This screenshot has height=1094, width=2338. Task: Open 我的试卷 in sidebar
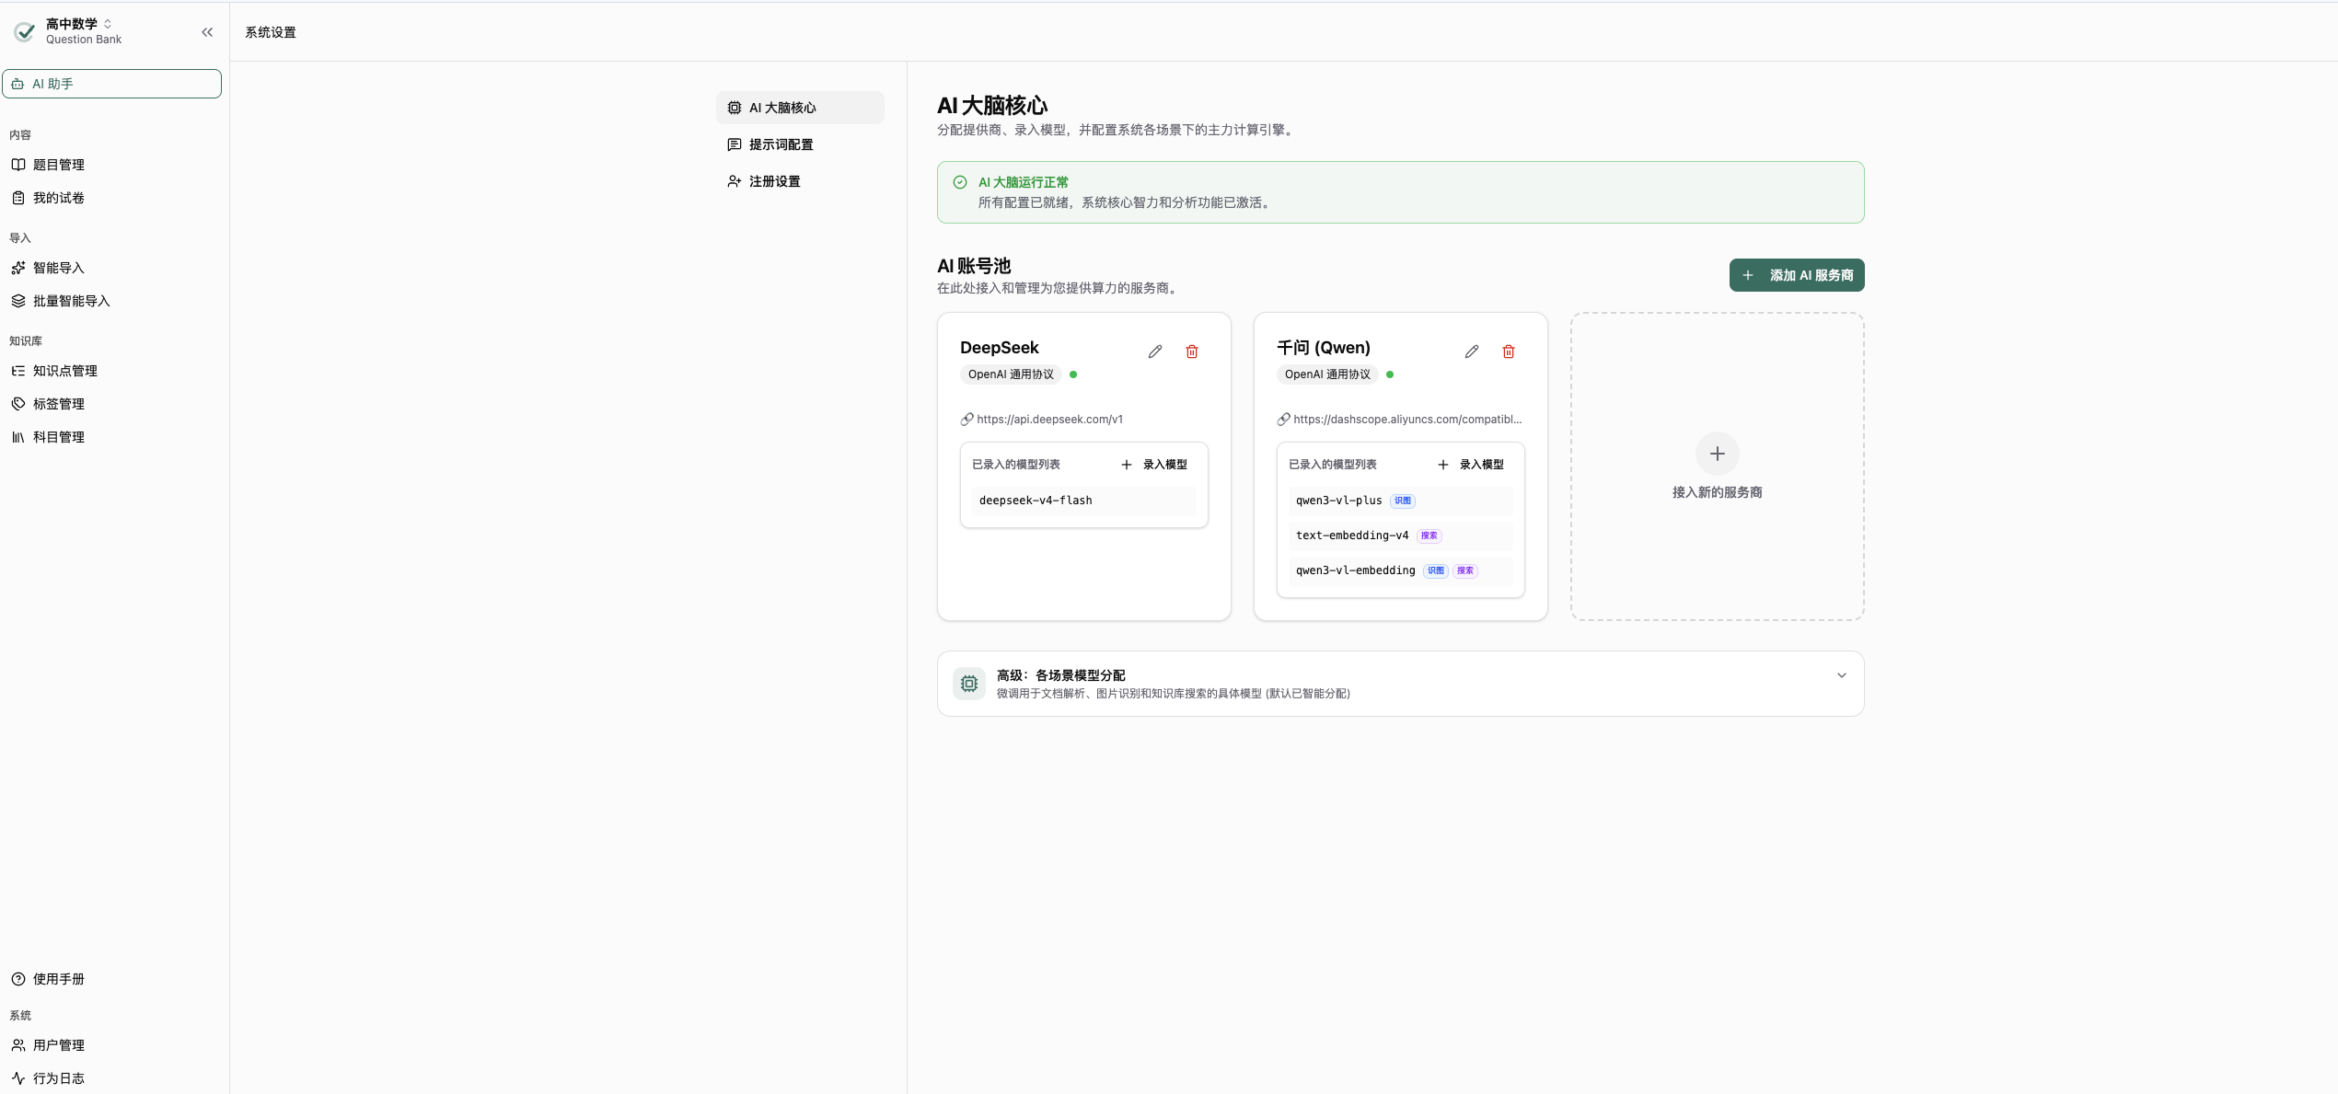click(59, 198)
